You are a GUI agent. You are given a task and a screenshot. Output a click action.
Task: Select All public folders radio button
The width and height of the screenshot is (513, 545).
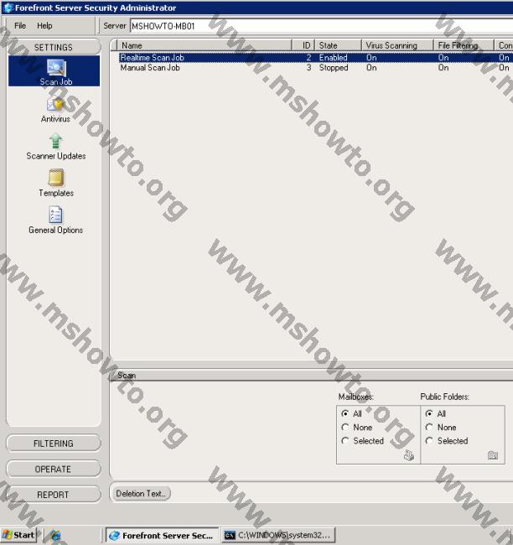429,413
